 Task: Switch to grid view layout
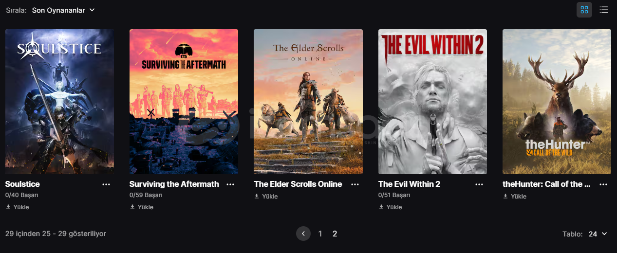tap(584, 10)
